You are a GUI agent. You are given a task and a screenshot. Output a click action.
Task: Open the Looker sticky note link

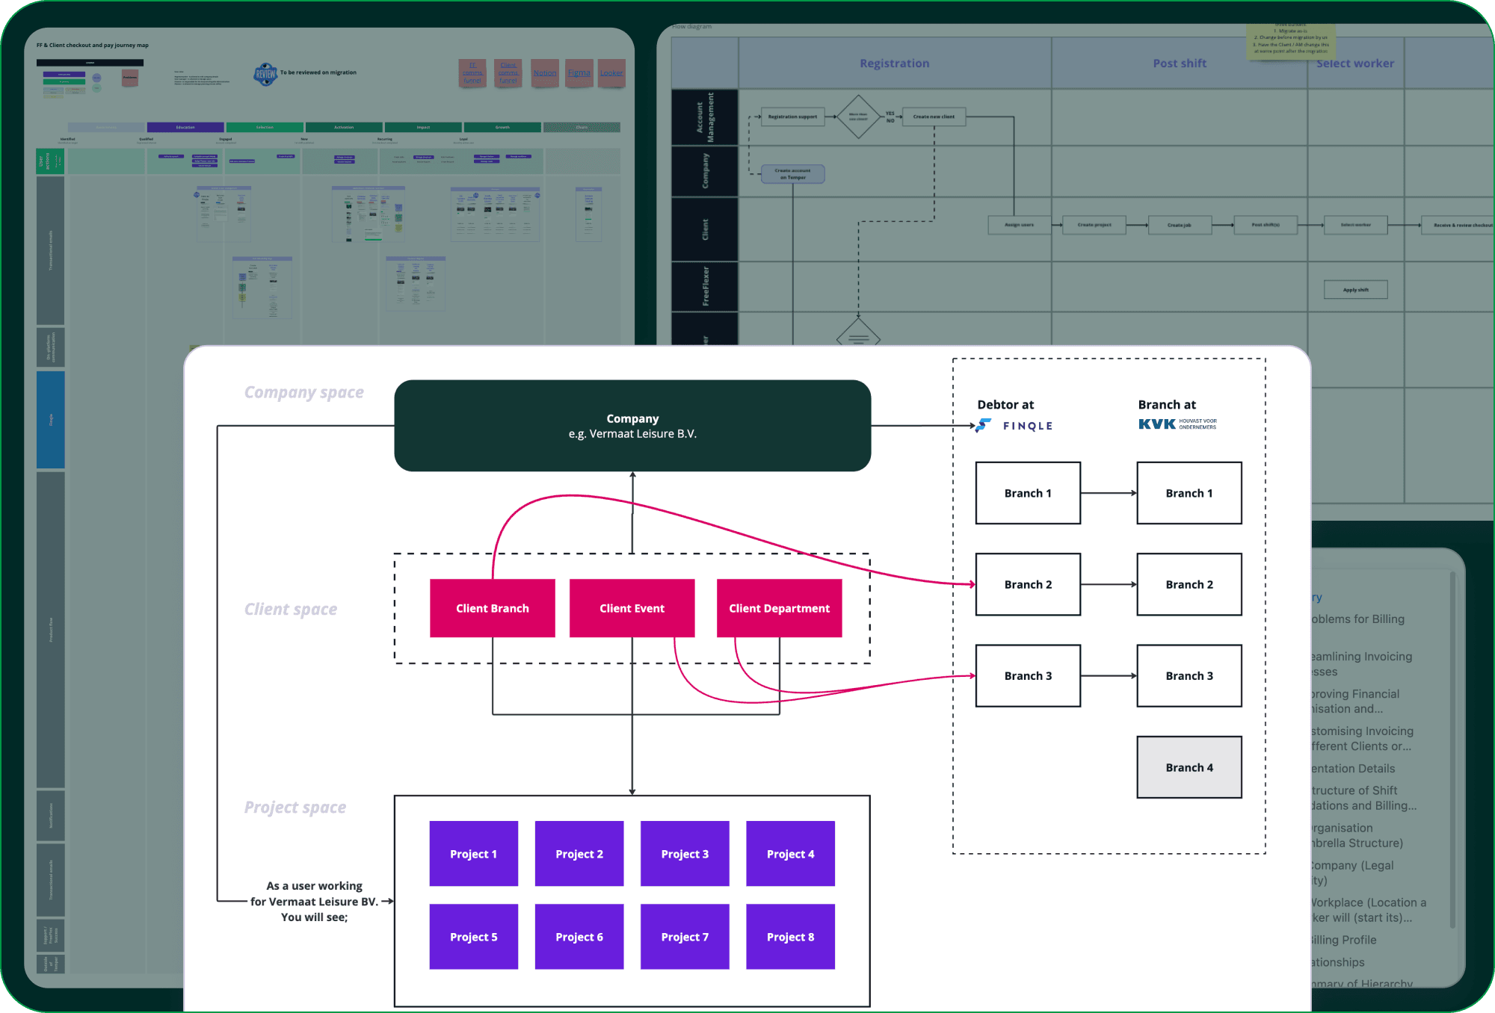[611, 73]
